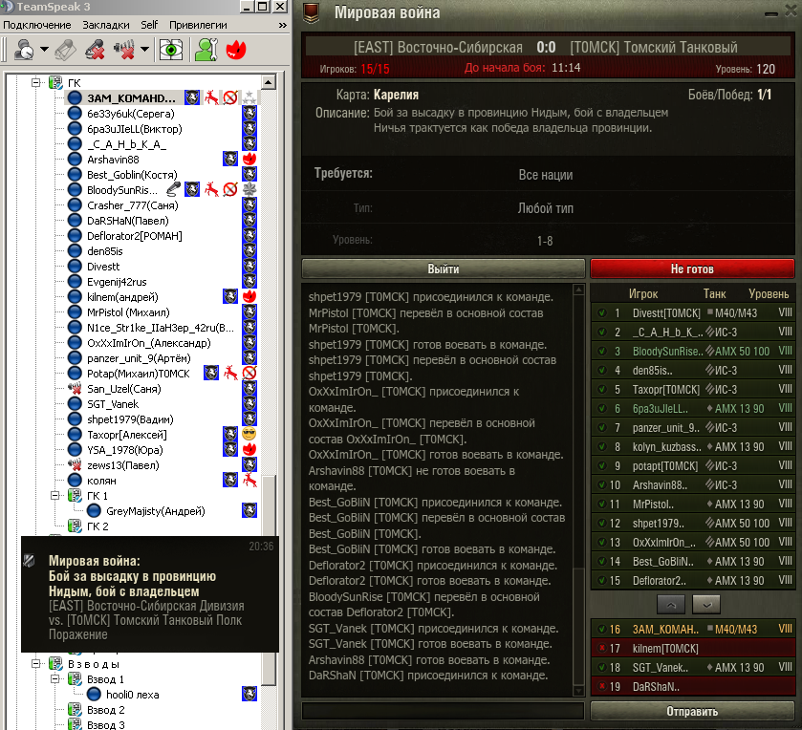Click the clan emblem badge beside kilnem(андрей)
The height and width of the screenshot is (730, 802).
[x=230, y=296]
